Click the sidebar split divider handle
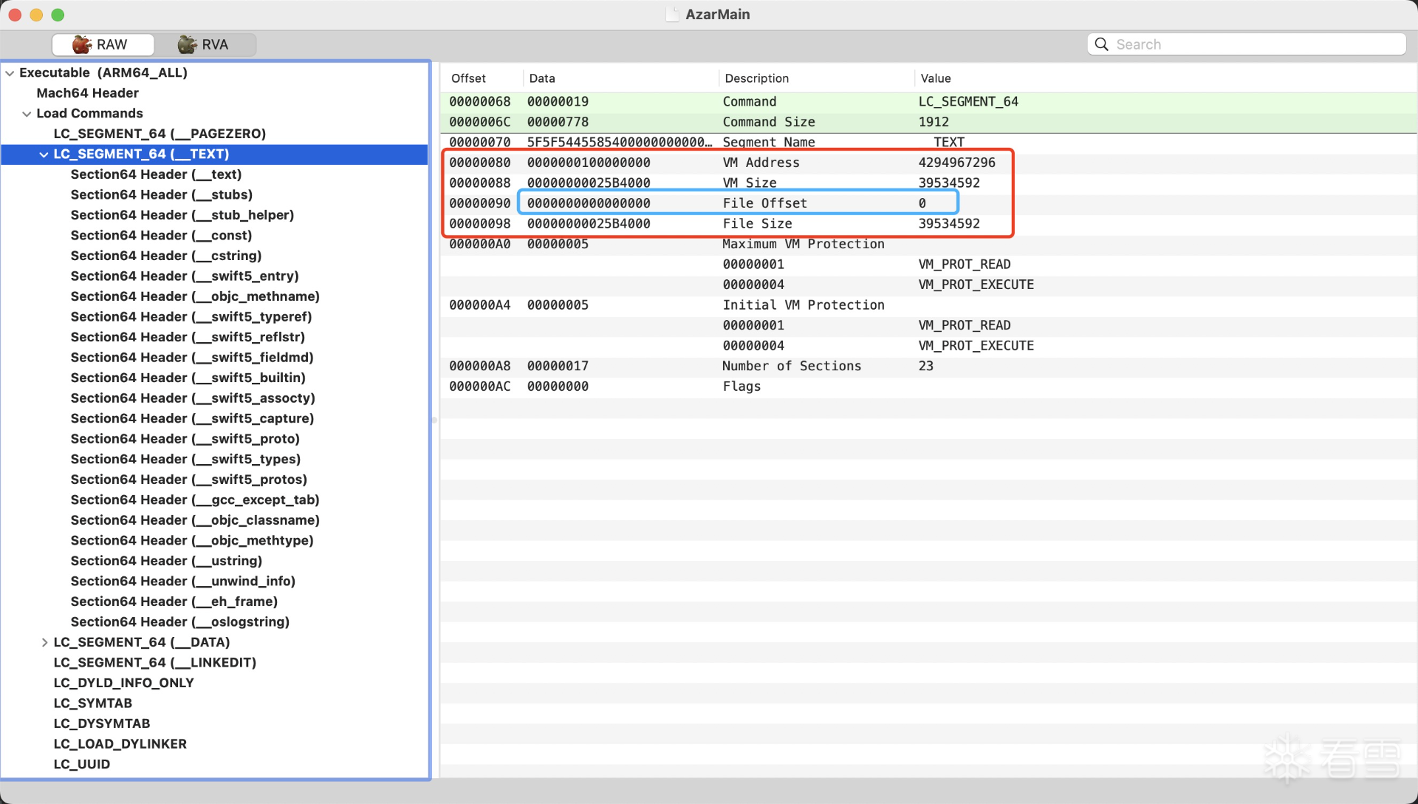The image size is (1418, 804). pos(434,420)
